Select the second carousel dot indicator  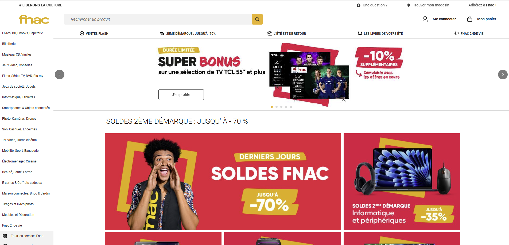(277, 107)
